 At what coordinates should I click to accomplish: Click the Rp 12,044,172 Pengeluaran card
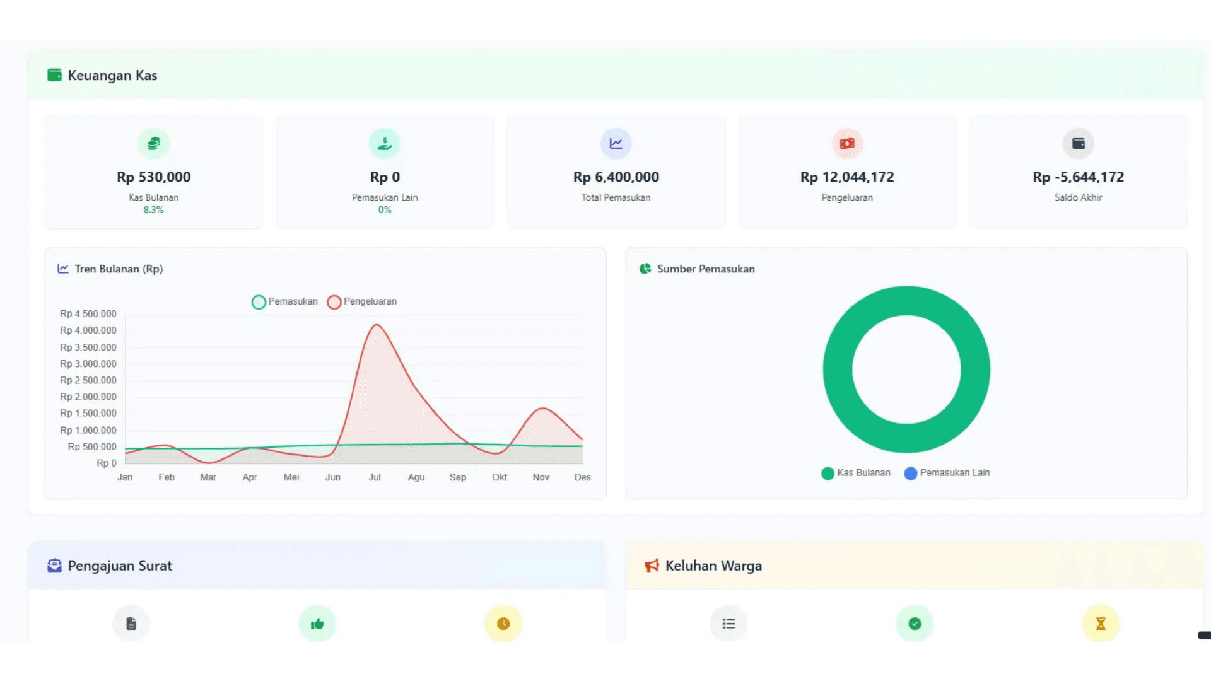[x=847, y=177]
